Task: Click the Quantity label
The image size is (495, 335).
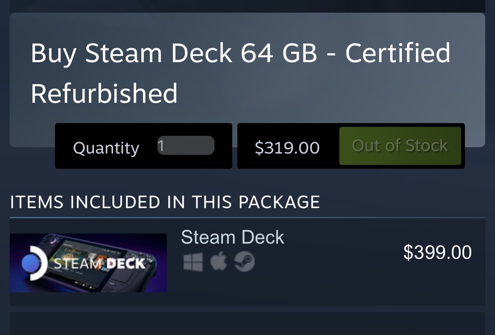Action: 106,148
